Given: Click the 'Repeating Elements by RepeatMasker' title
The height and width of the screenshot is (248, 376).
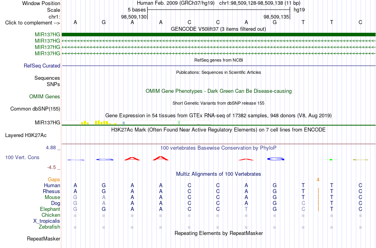Looking at the screenshot, I should [x=218, y=233].
